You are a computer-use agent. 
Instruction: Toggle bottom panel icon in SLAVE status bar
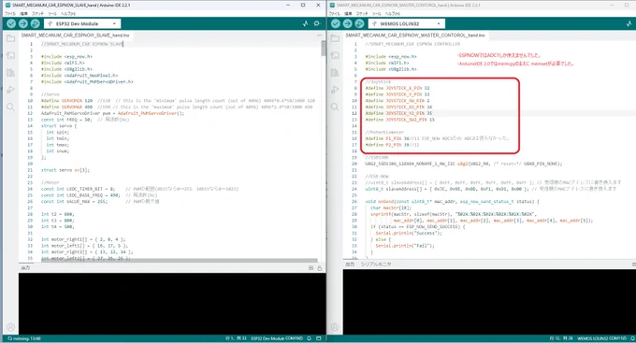[319, 338]
